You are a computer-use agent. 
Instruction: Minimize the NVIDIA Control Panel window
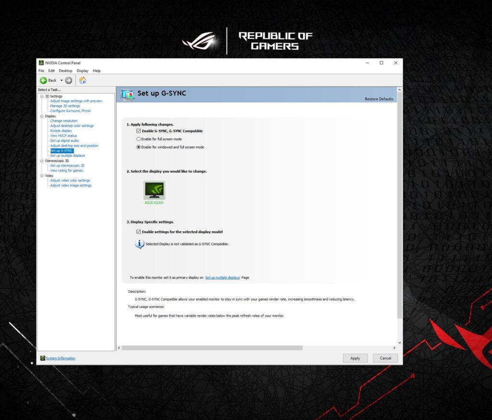[x=368, y=63]
